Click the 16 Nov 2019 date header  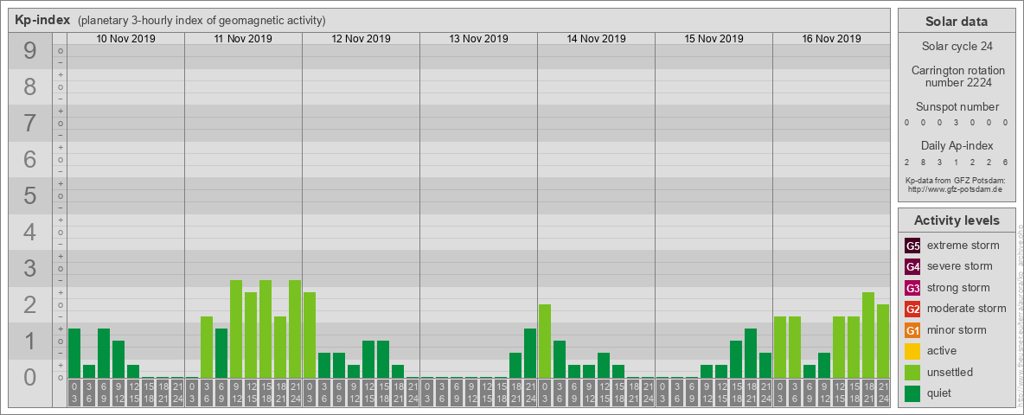click(830, 39)
